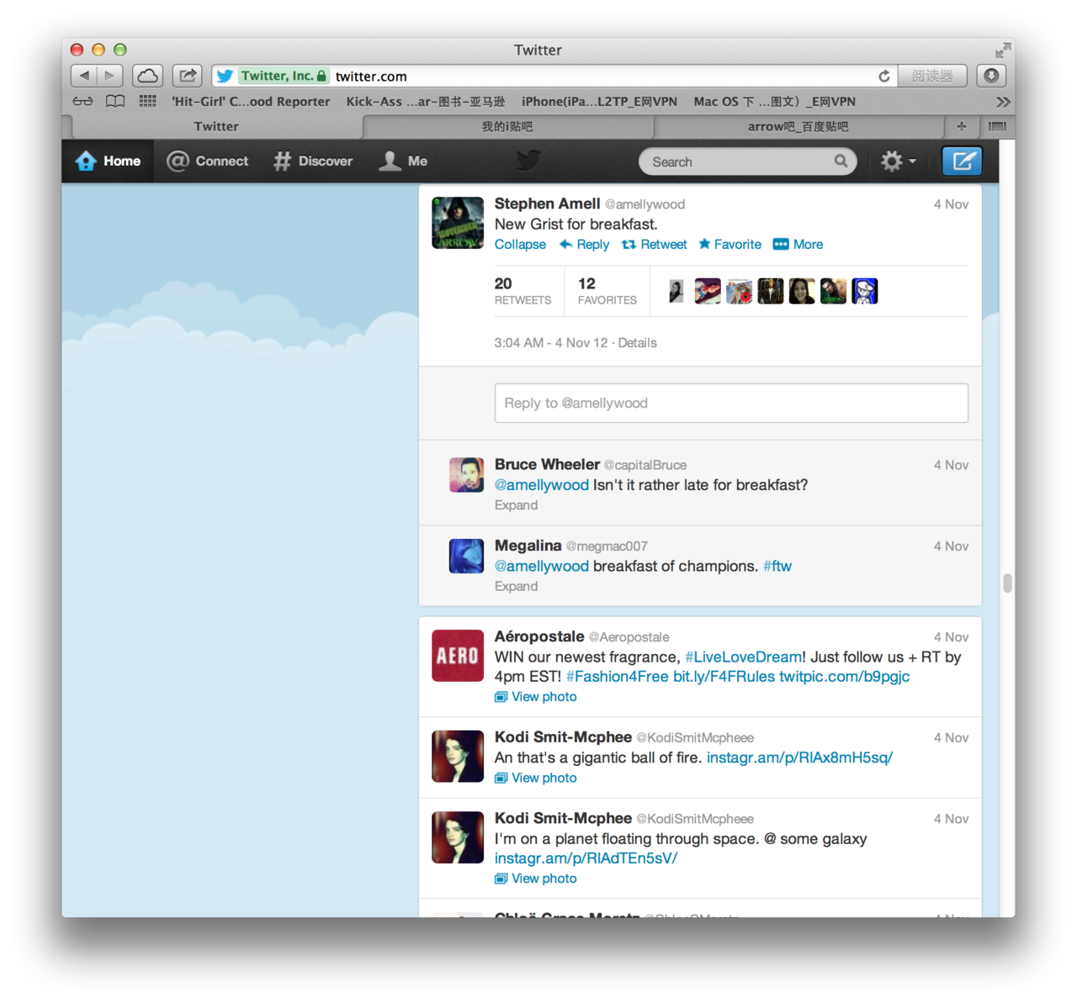Open the iCloud Tabs cloud button
The height and width of the screenshot is (1003, 1077).
tap(147, 76)
